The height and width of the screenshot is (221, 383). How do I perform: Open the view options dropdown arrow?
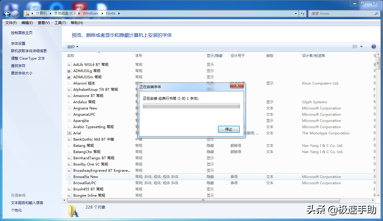(x=361, y=47)
